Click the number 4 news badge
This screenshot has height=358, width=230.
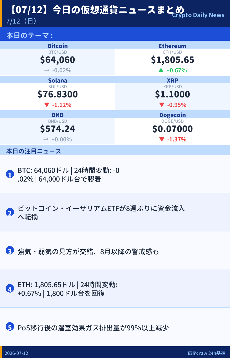pyautogui.click(x=10, y=289)
